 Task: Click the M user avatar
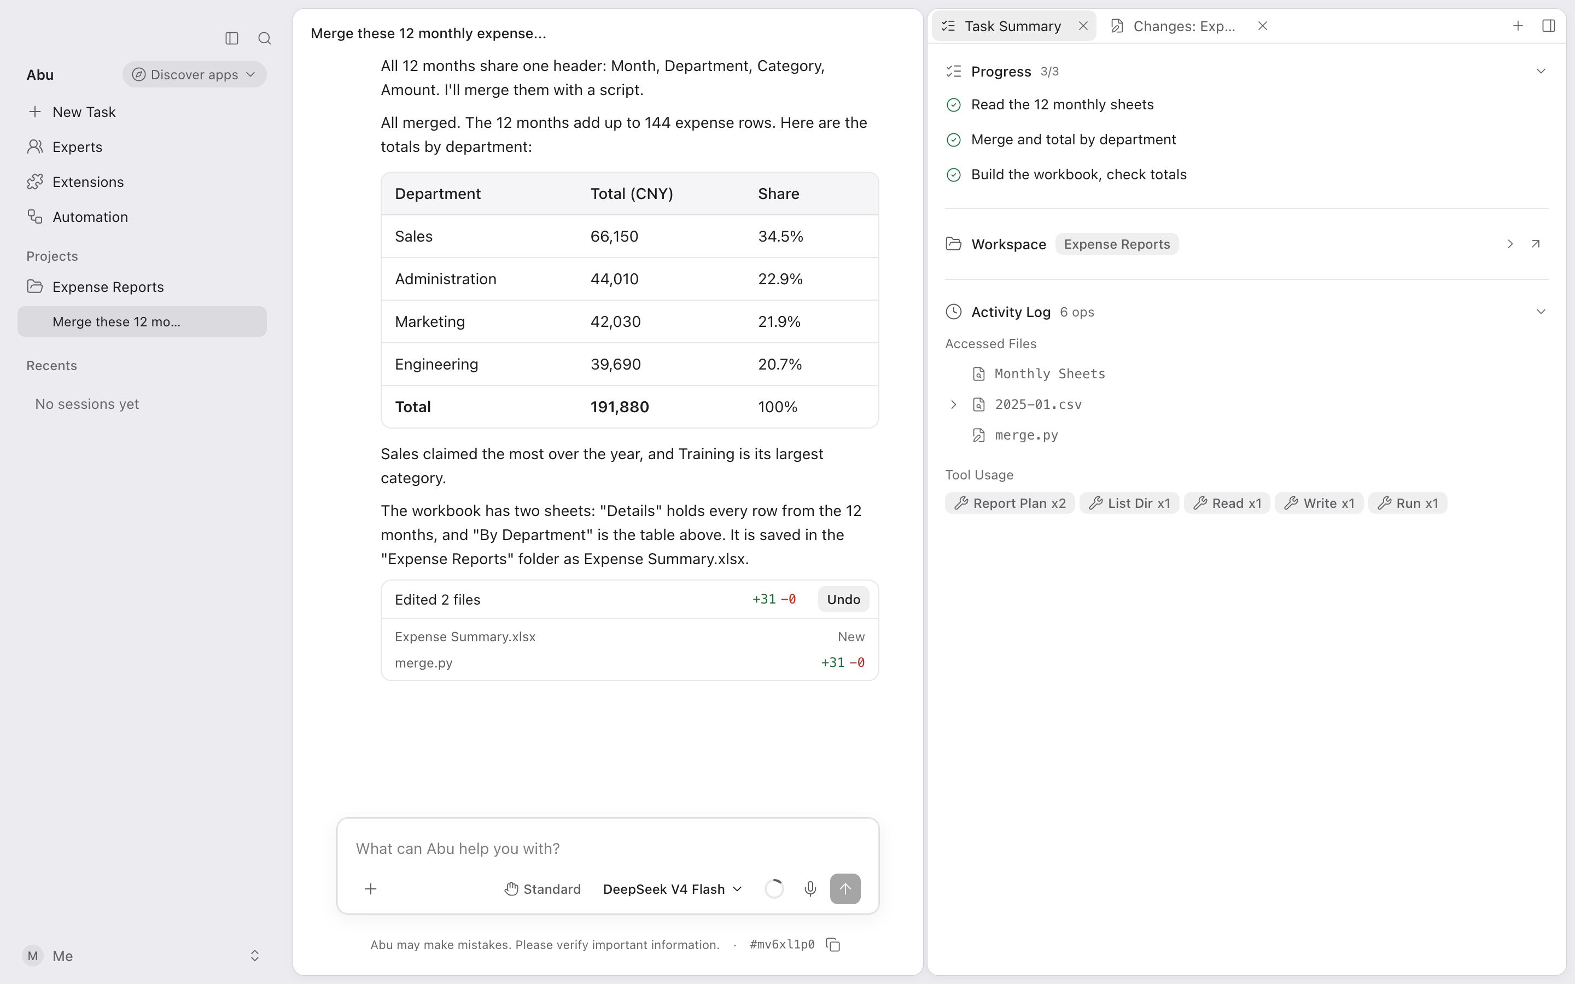(33, 956)
